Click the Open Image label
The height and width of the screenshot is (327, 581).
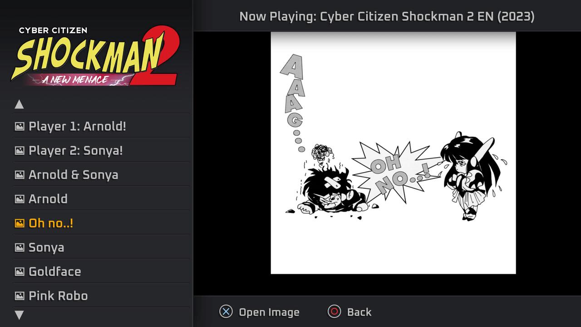point(269,312)
